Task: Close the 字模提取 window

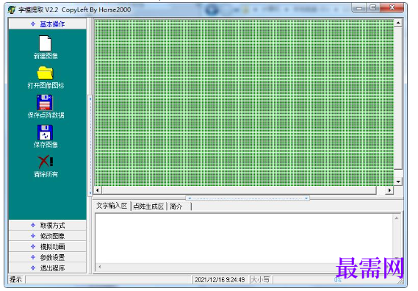Action: (x=392, y=8)
